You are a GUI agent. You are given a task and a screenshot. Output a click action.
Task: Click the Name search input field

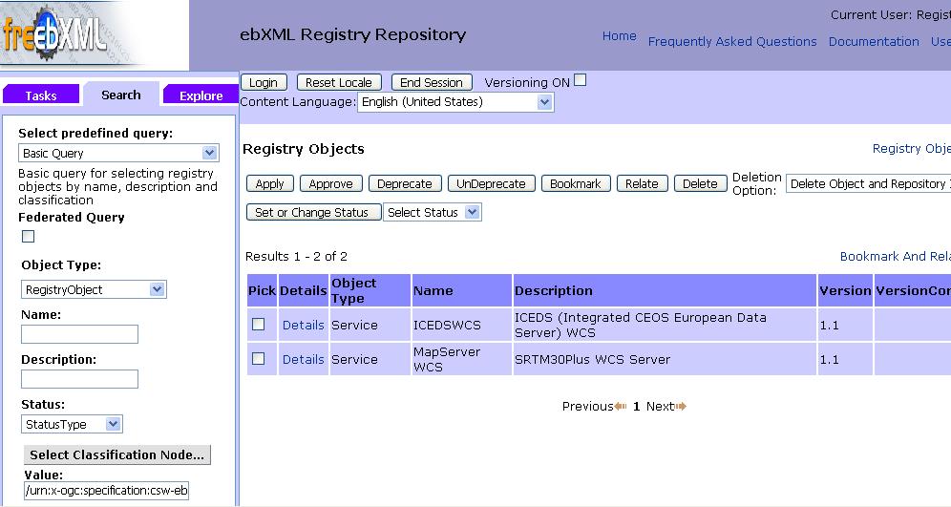tap(79, 334)
